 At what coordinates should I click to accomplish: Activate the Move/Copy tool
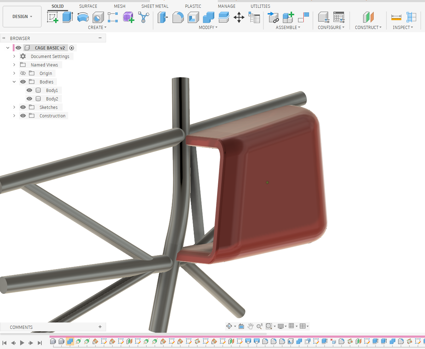coord(239,17)
